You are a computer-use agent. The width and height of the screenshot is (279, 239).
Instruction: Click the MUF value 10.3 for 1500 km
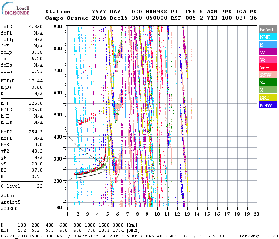(x=104, y=231)
